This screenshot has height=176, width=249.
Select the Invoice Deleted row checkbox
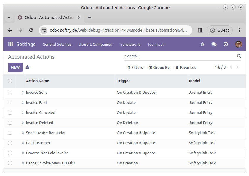tap(10, 123)
